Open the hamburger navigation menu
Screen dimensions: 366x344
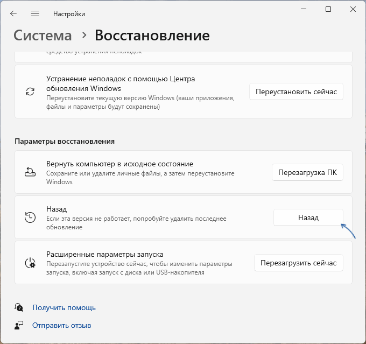pos(35,14)
